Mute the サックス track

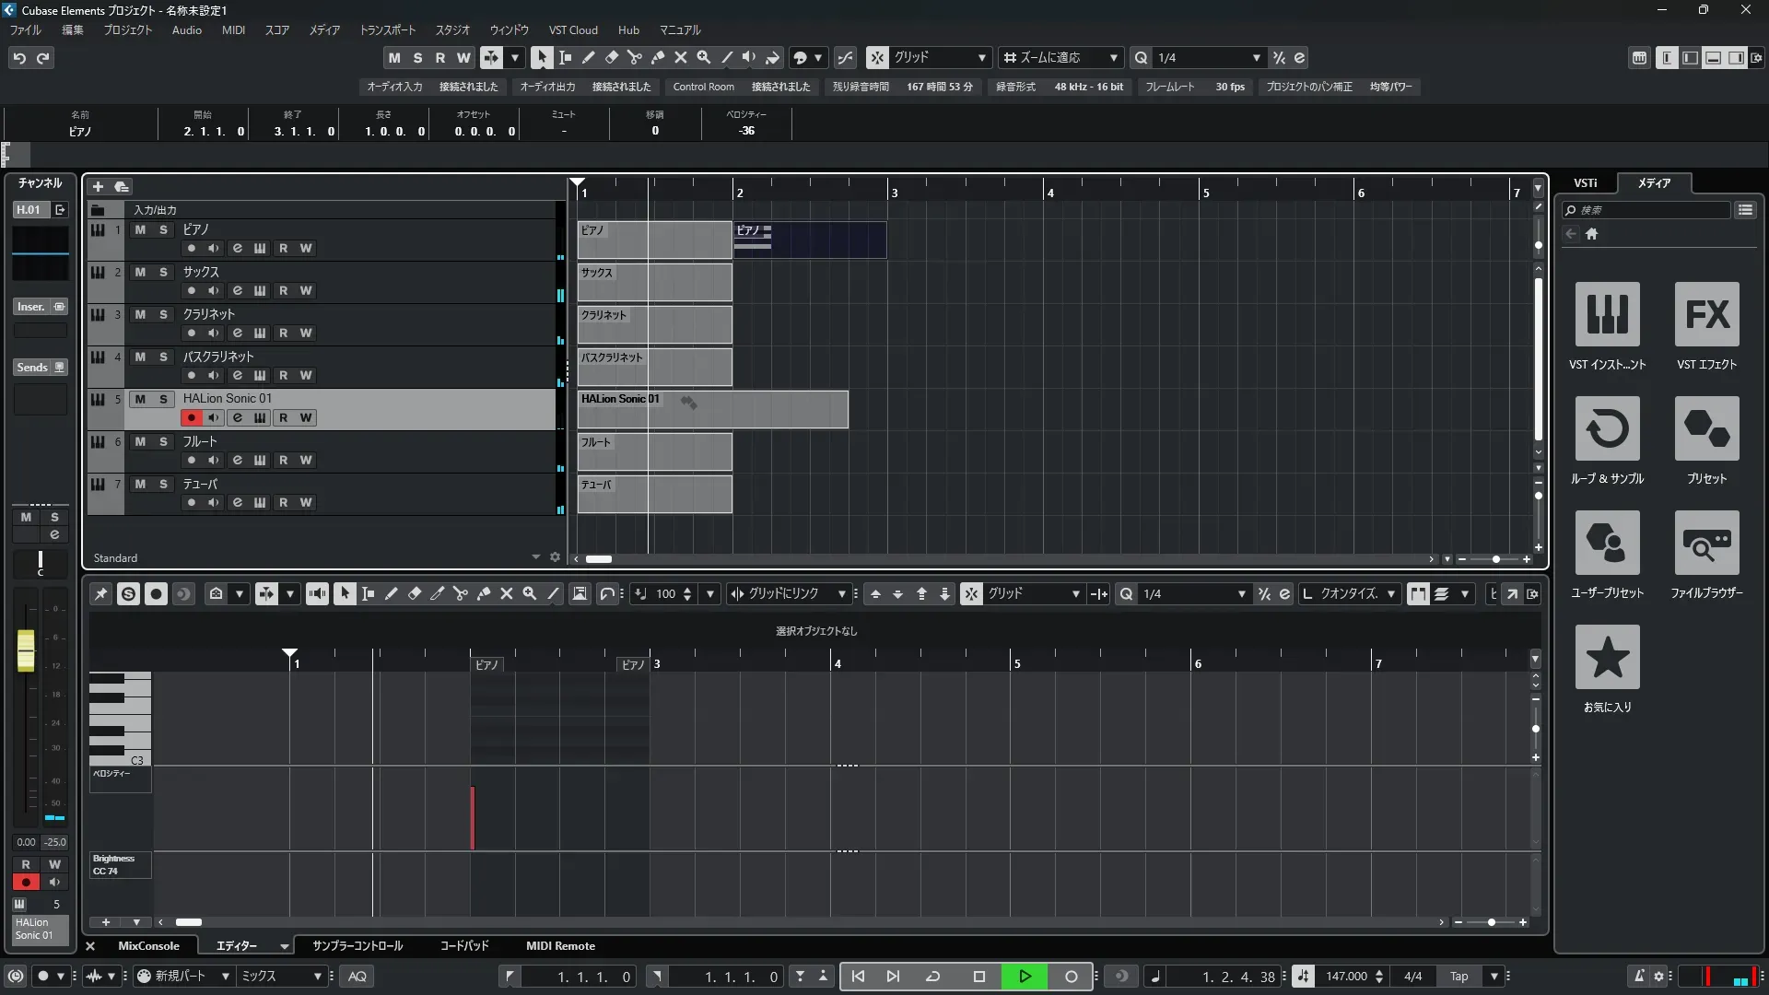tap(140, 273)
